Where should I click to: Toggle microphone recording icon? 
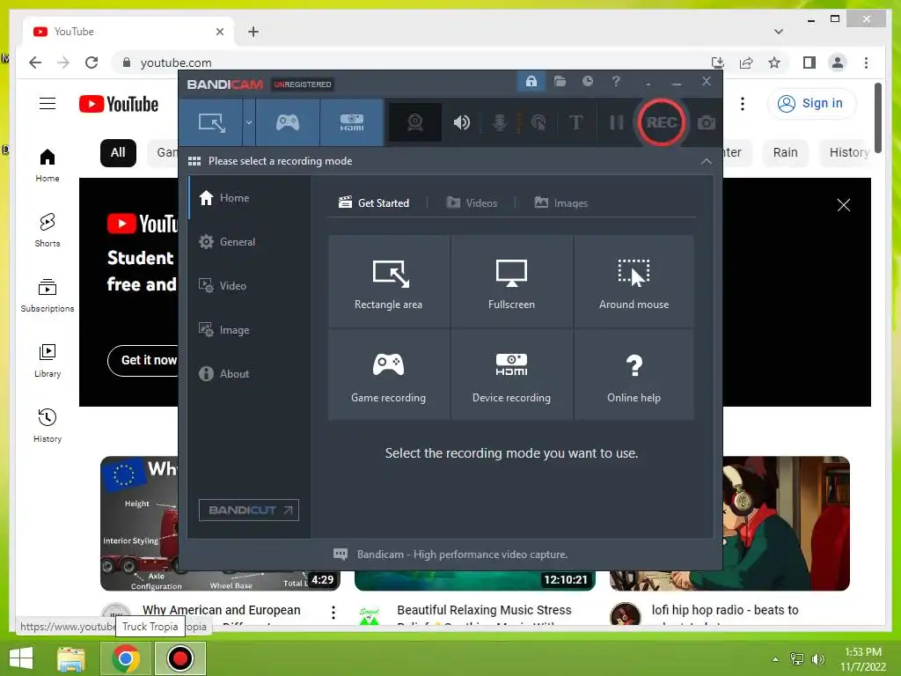pyautogui.click(x=500, y=122)
